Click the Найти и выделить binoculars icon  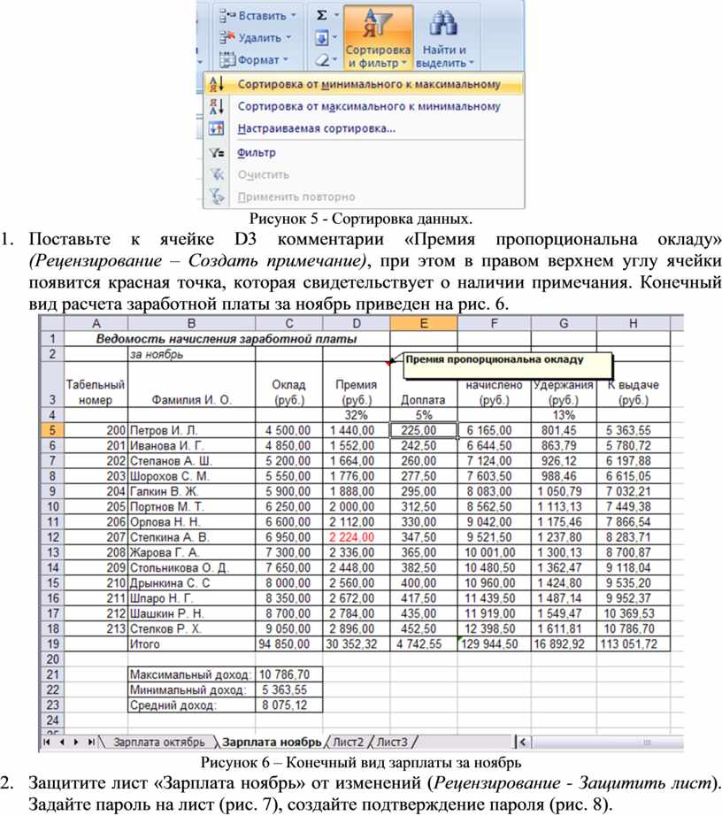(x=443, y=24)
